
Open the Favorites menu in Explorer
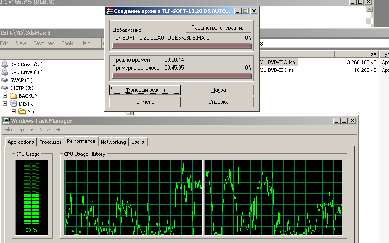[44, 43]
